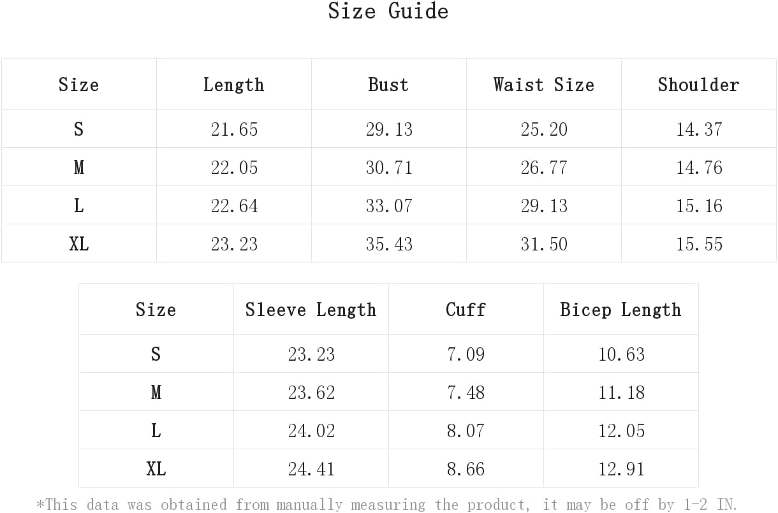Click size XL in the bottom table
This screenshot has height=513, width=778.
[x=156, y=469]
